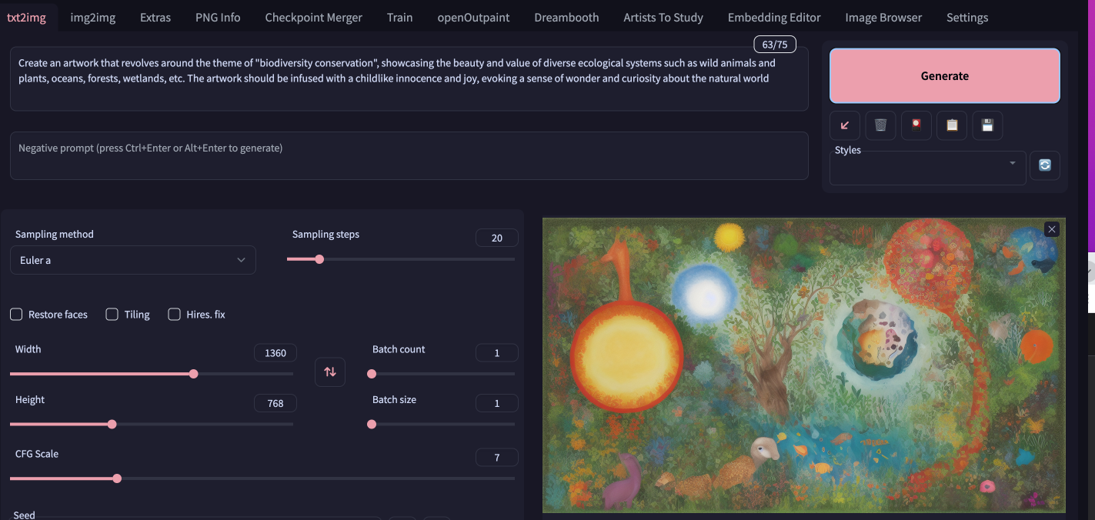The width and height of the screenshot is (1095, 520).
Task: Open the Settings tab
Action: tap(967, 17)
